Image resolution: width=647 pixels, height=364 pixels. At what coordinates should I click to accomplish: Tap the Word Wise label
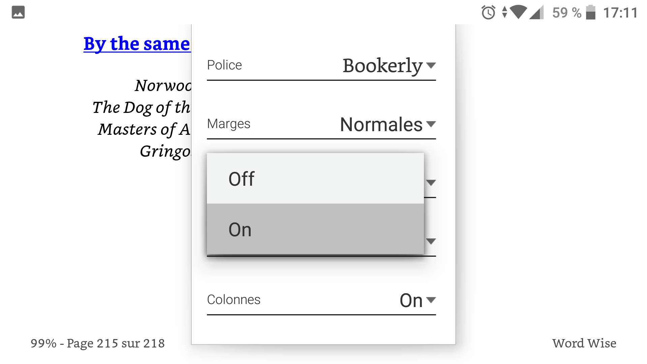584,343
